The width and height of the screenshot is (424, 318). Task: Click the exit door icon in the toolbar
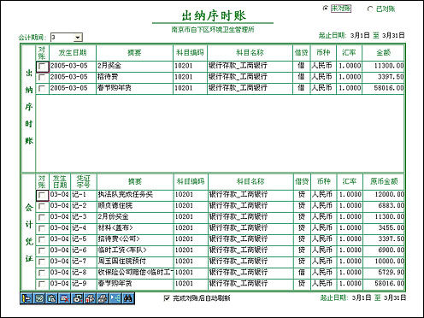[26, 298]
